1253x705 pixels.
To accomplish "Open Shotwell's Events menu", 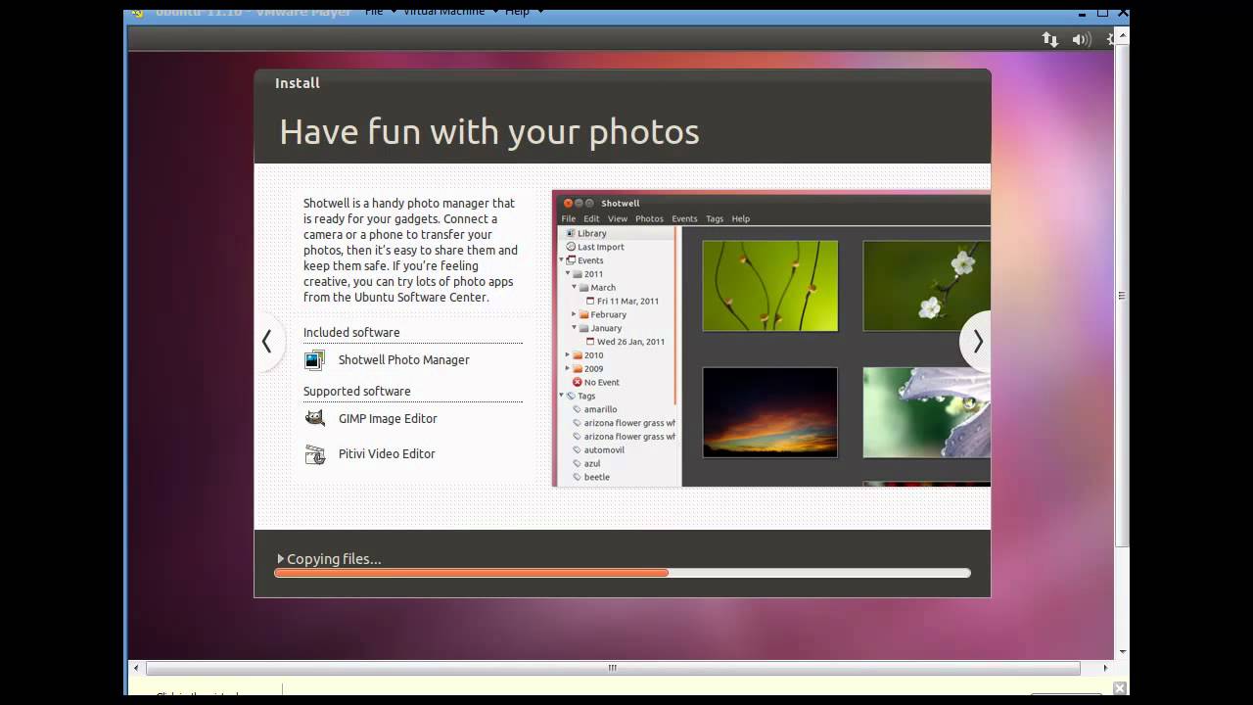I will 684,218.
